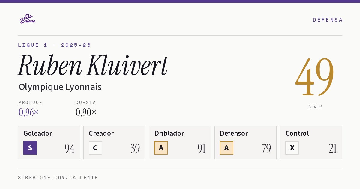Image resolution: width=360 pixels, height=189 pixels.
Task: Click the A grade badge under Driblador
Action: pyautogui.click(x=161, y=148)
